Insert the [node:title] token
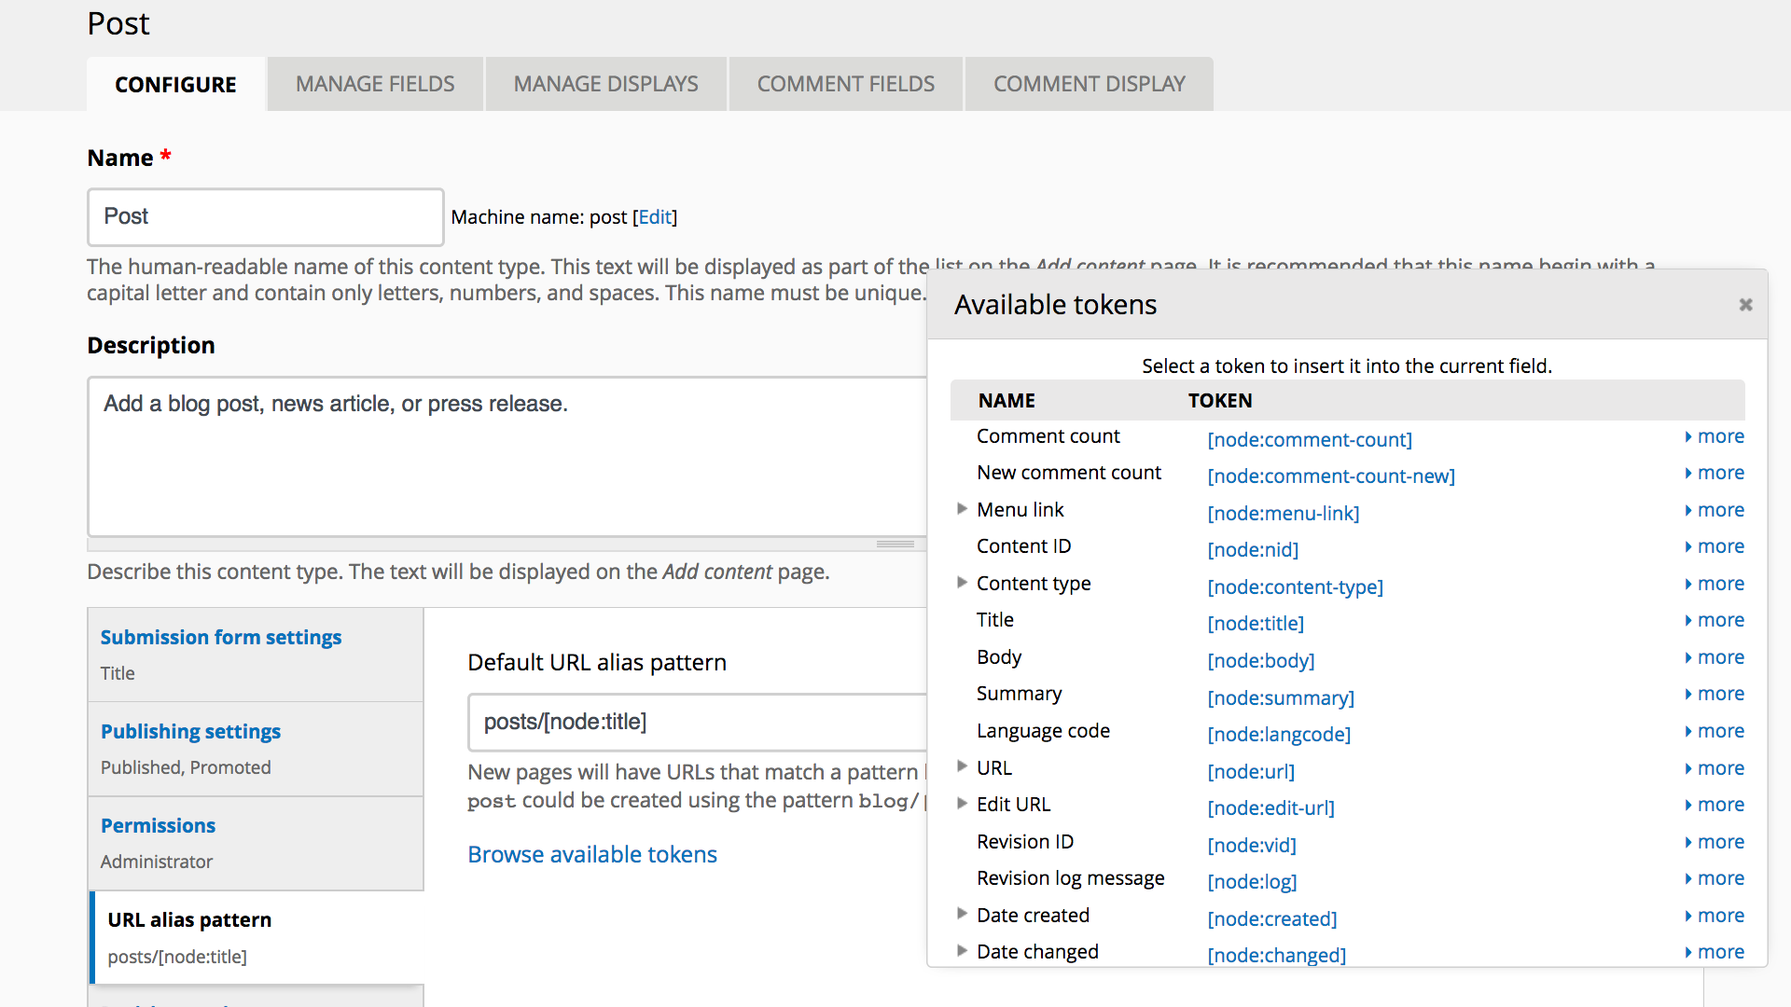Viewport: 1791px width, 1007px height. pos(1255,624)
